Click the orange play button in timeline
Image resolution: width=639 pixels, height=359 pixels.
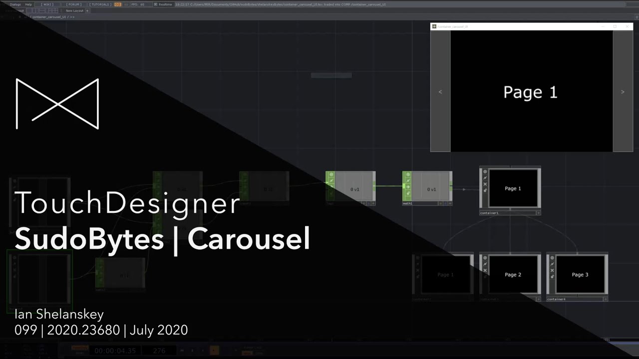[x=214, y=351]
